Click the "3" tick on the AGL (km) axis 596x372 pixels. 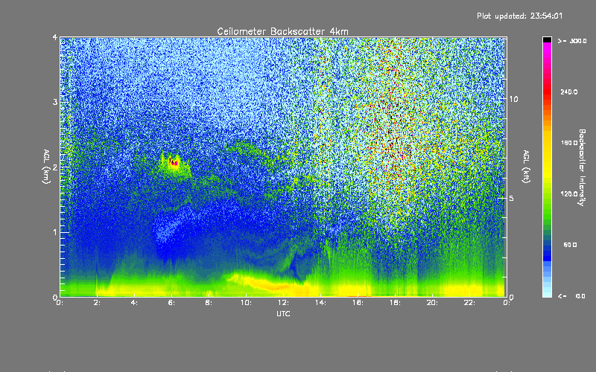55,102
